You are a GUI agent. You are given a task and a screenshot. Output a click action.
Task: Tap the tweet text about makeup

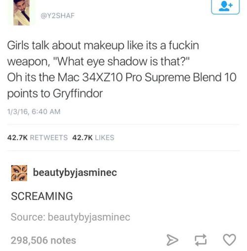(x=122, y=69)
